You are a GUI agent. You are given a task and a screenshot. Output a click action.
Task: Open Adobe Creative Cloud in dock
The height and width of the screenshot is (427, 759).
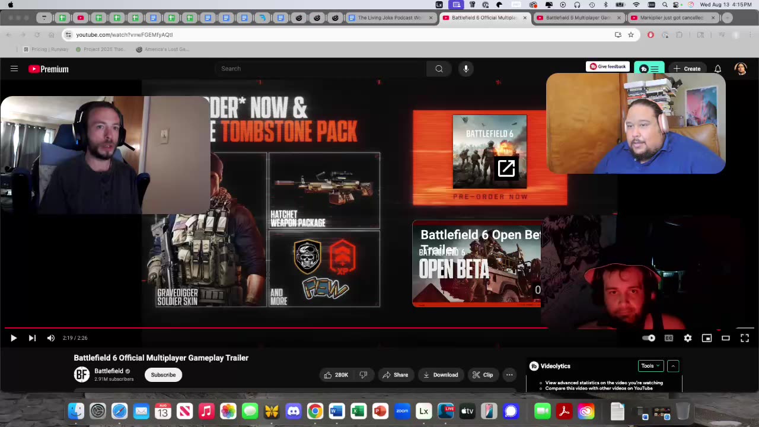pyautogui.click(x=586, y=411)
